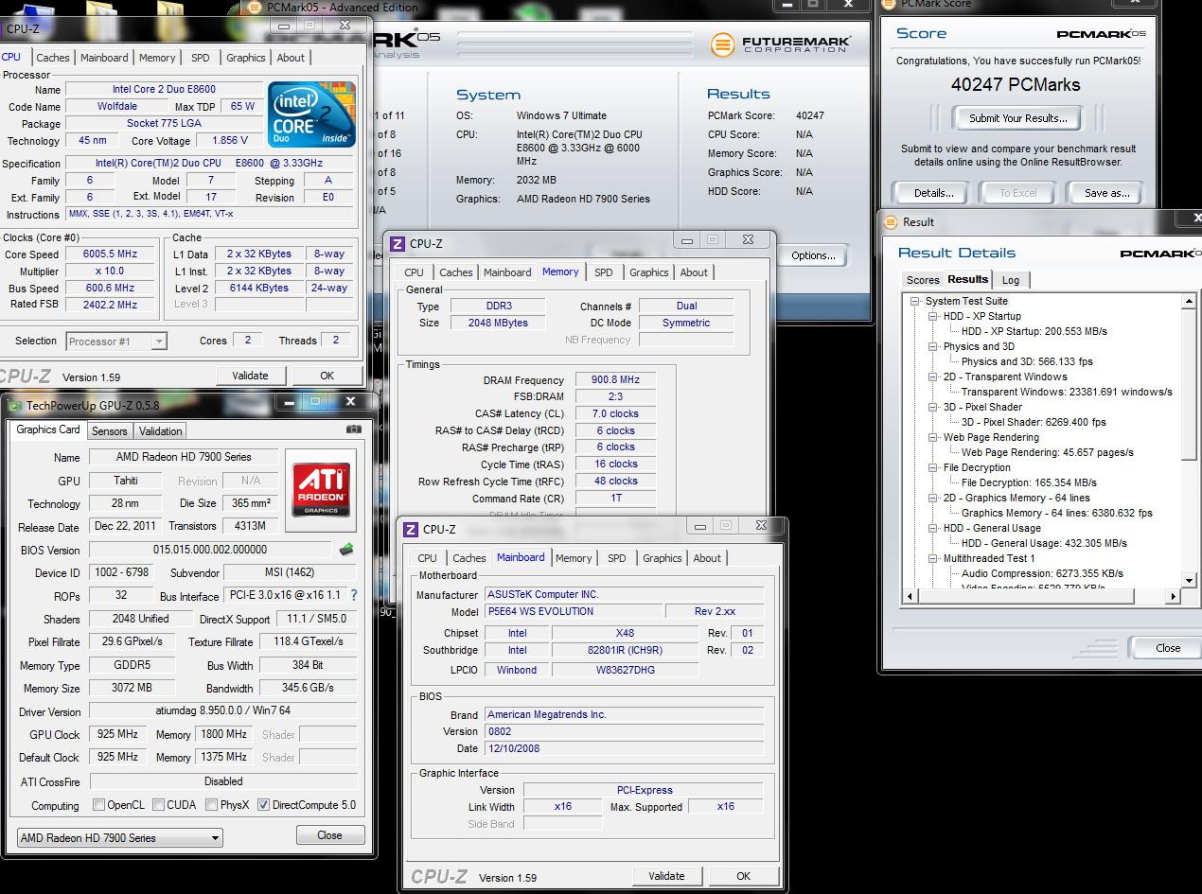This screenshot has width=1202, height=894.
Task: Toggle the OpenCL checkbox
Action: coord(98,805)
